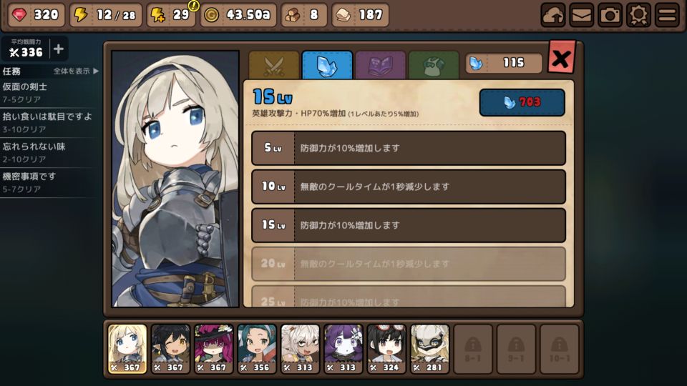This screenshot has height=386, width=687.
Task: Click the 10 Lv invincibility cooldown row
Action: [409, 187]
